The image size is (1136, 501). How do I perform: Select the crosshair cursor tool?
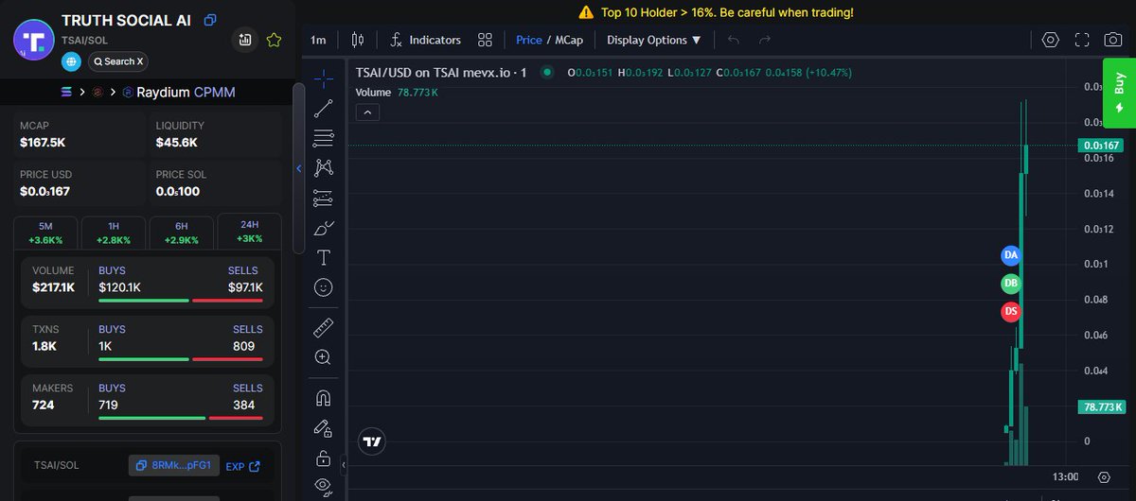(323, 78)
